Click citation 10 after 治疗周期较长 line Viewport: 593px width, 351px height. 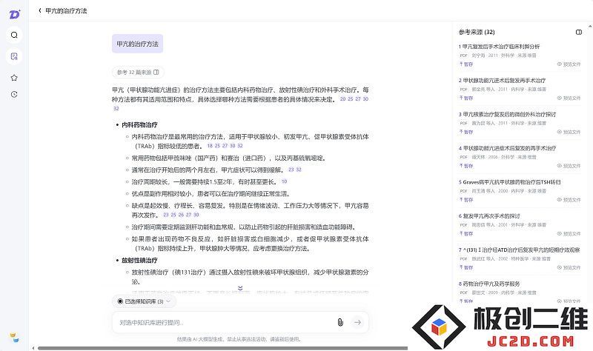coord(285,181)
